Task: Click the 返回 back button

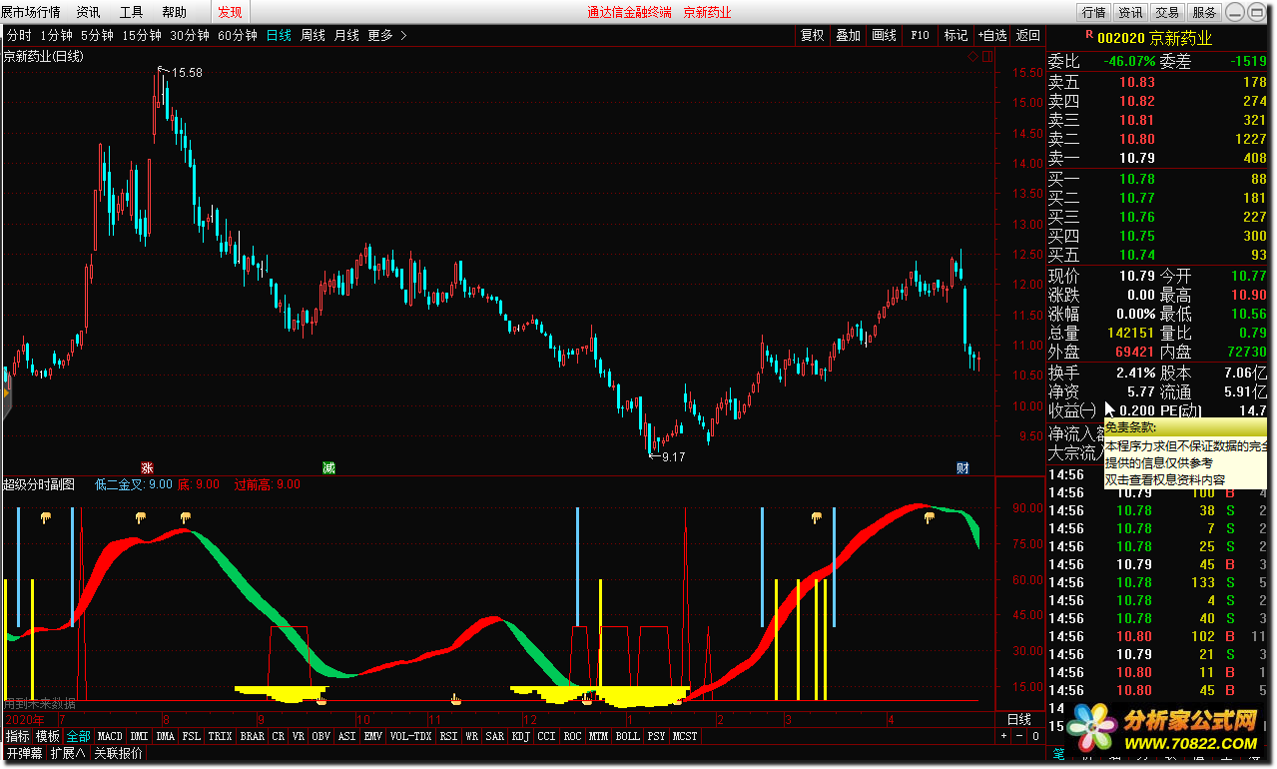Action: pos(1027,35)
